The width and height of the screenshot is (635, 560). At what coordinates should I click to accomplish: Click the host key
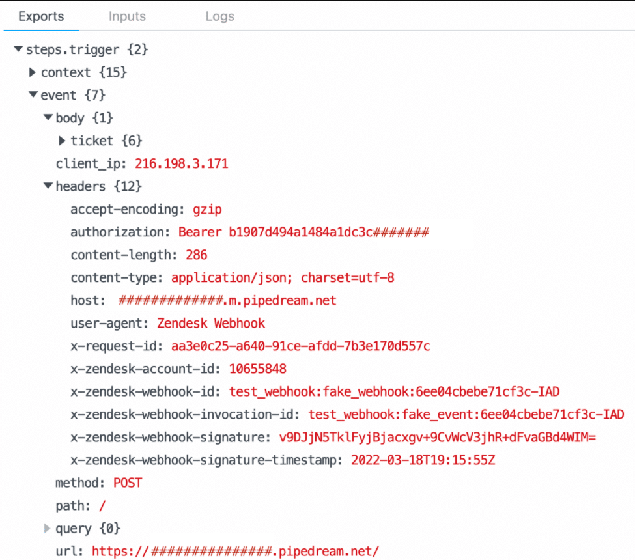[x=88, y=300]
